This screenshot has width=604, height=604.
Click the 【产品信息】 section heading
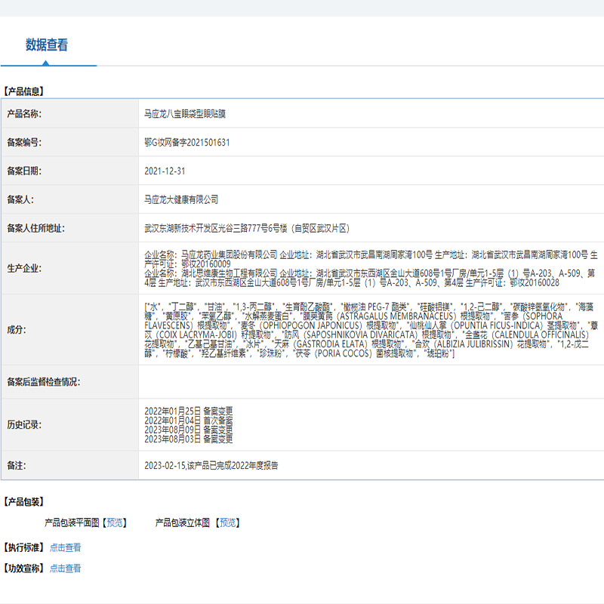pyautogui.click(x=23, y=91)
